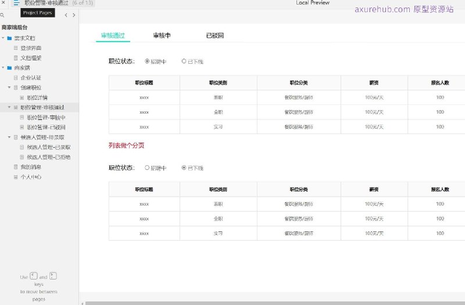Select 职位管理-审核通过 in the page tree
465x305 pixels.
(42, 107)
